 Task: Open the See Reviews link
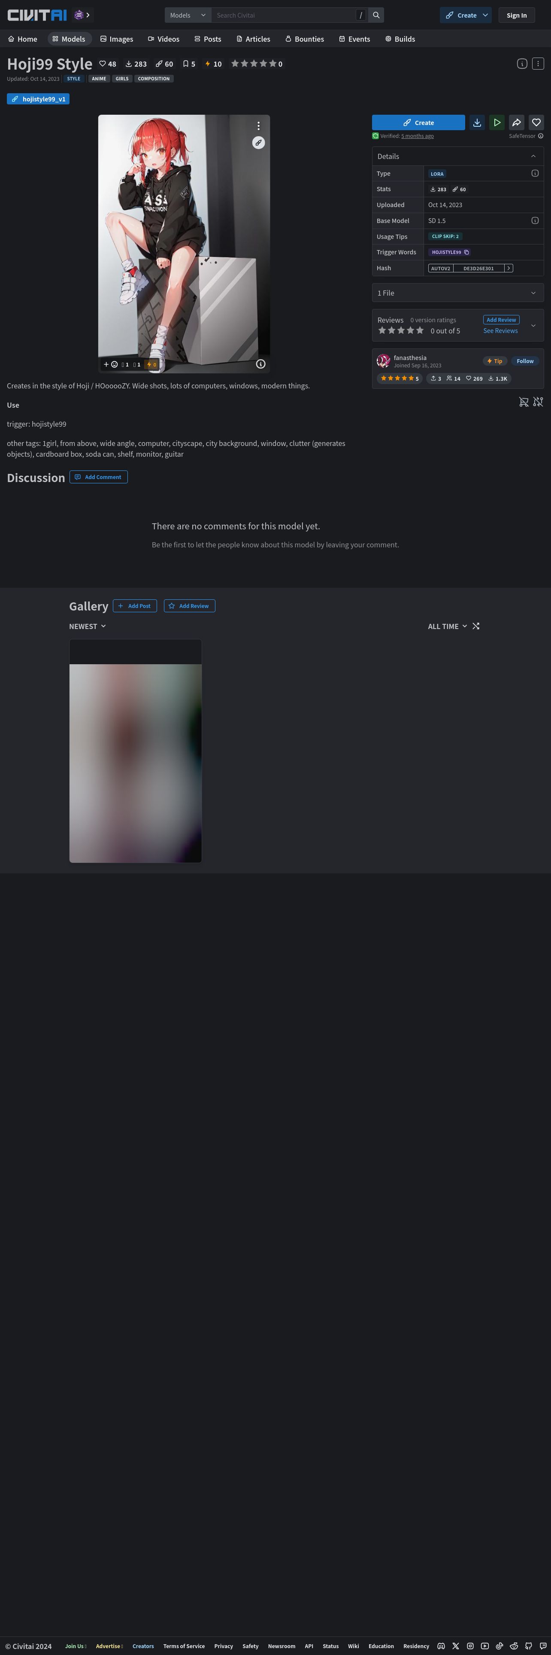click(500, 331)
